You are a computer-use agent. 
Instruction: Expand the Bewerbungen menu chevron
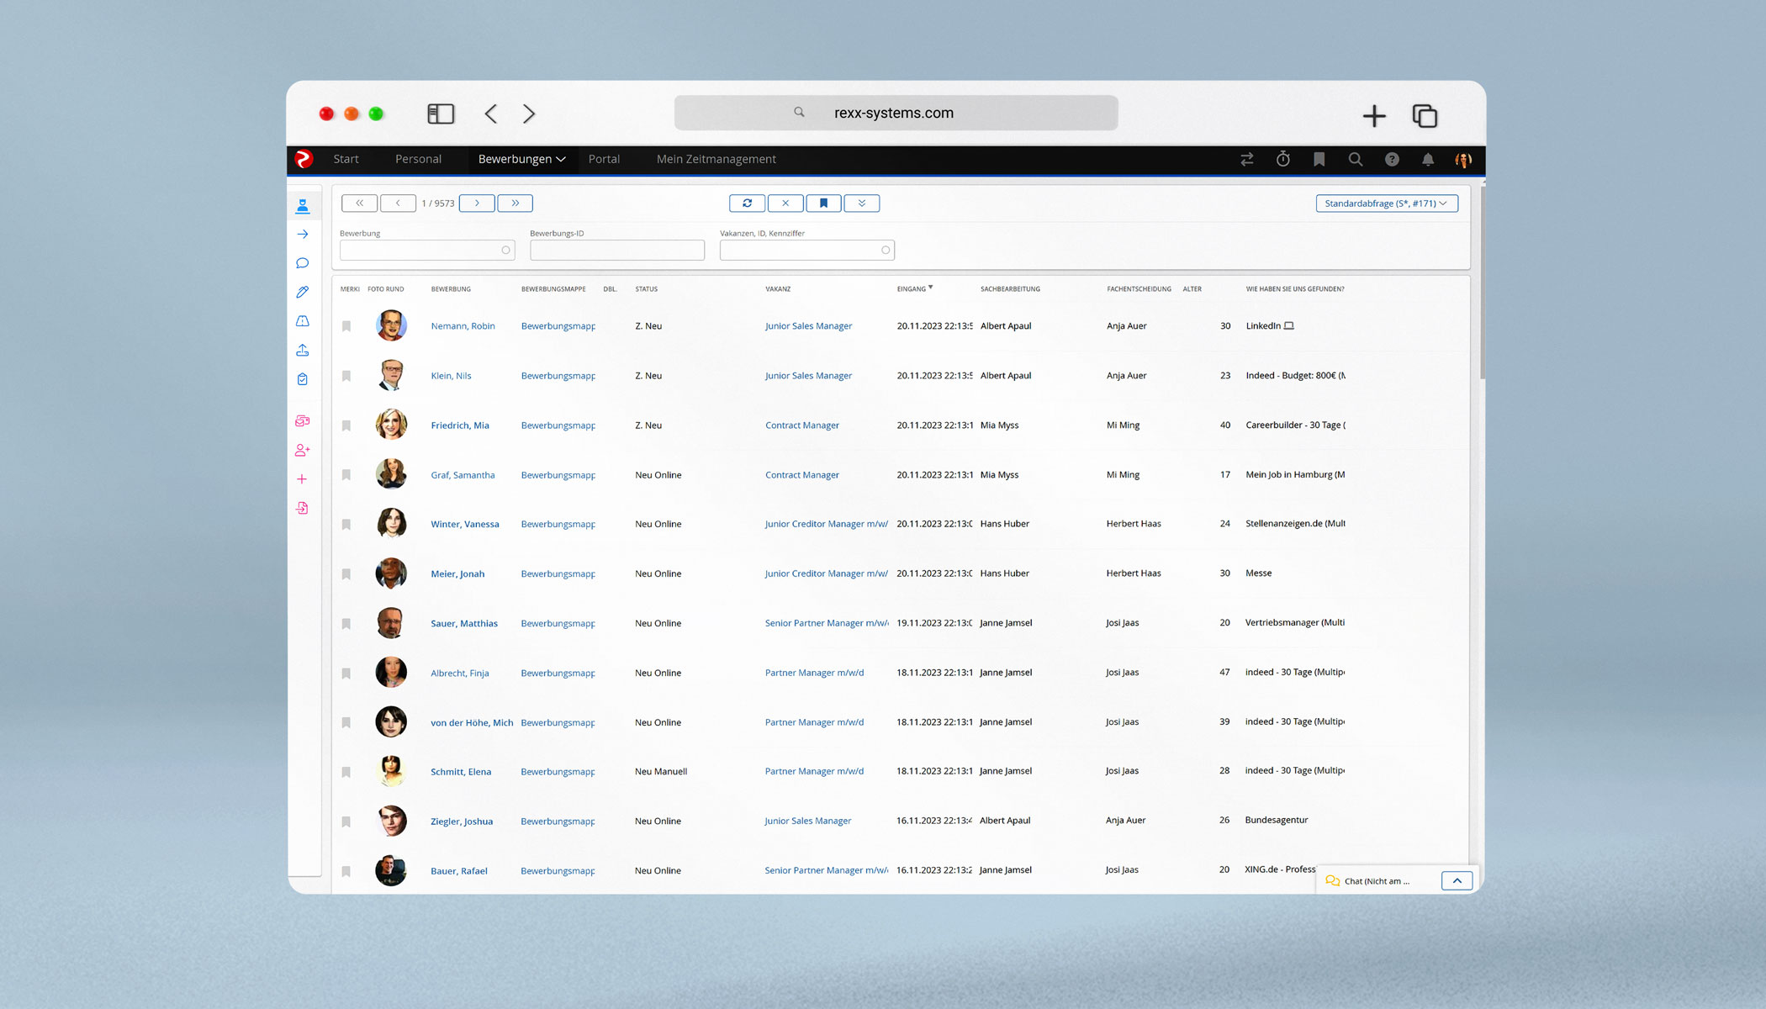(560, 158)
